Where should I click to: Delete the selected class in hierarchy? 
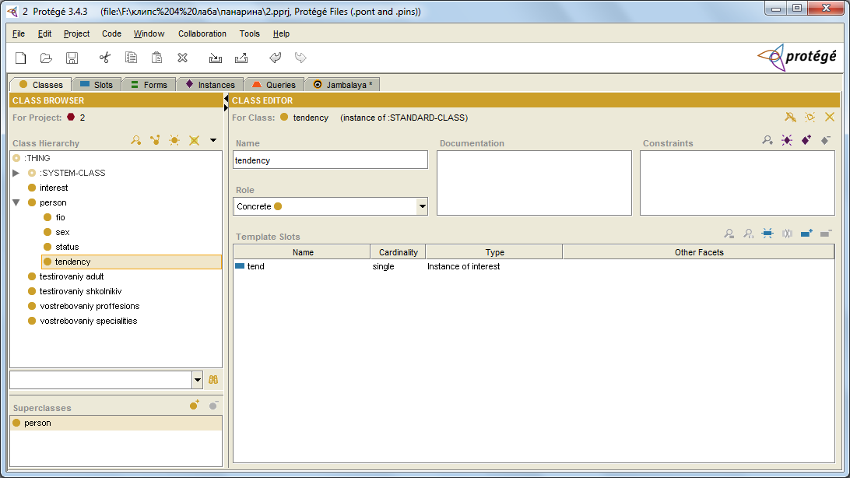[x=194, y=141]
